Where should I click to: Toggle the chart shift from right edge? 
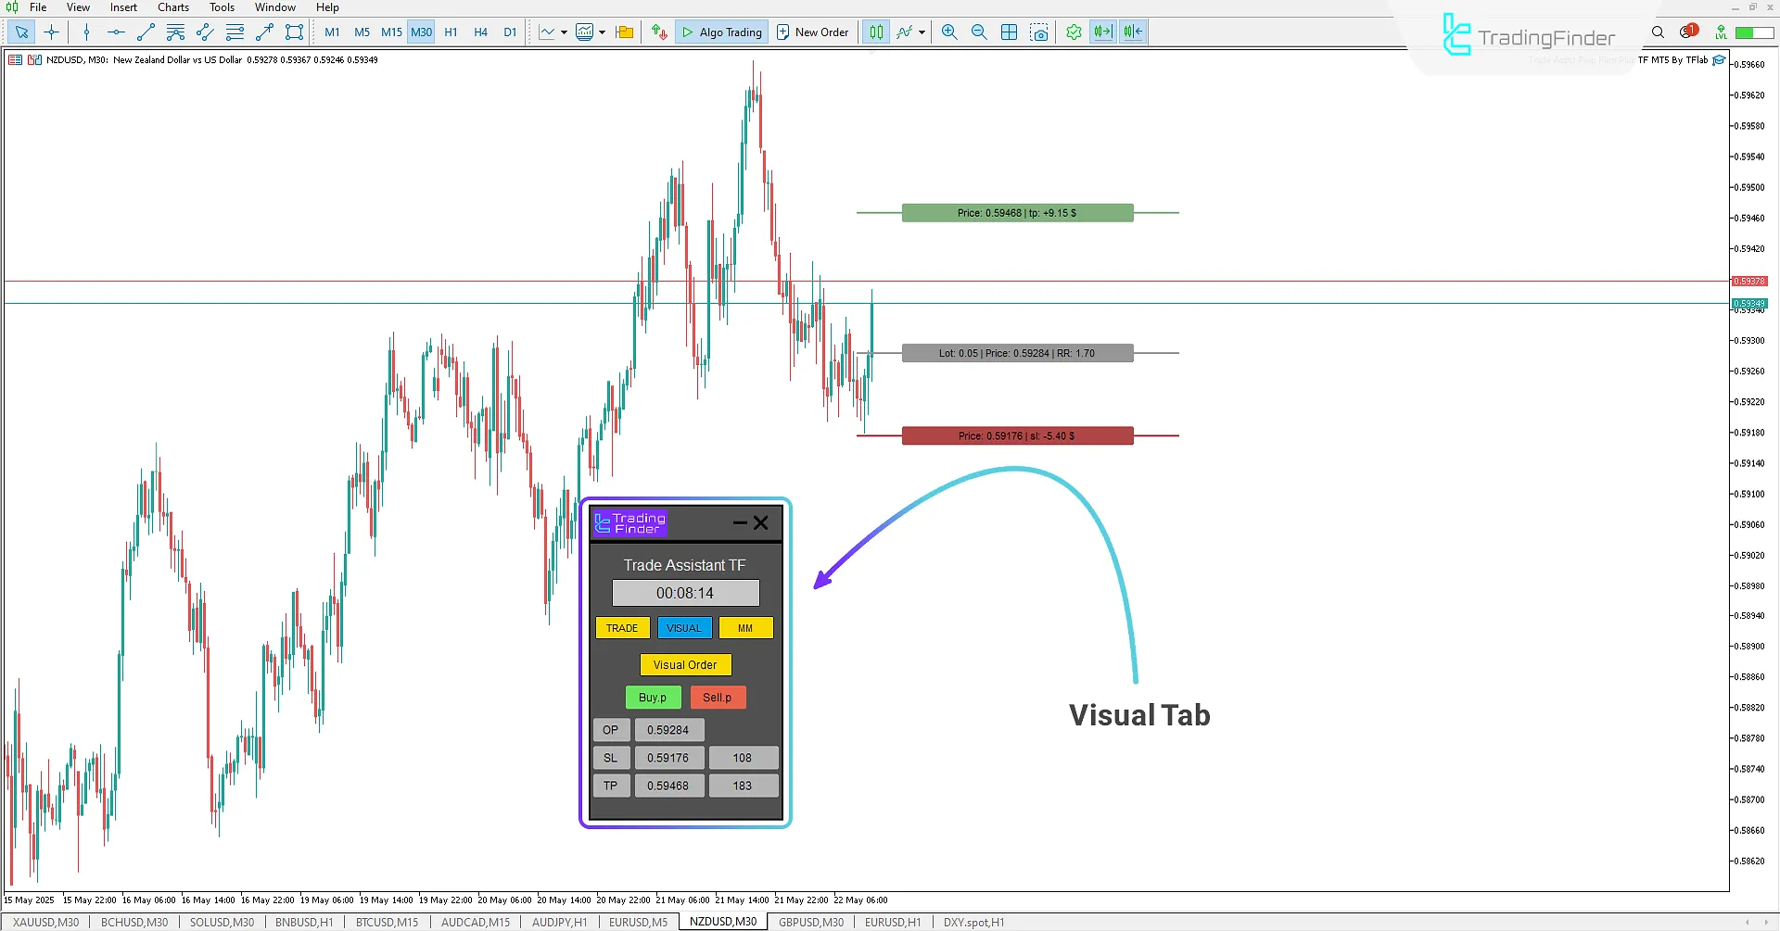click(1132, 31)
